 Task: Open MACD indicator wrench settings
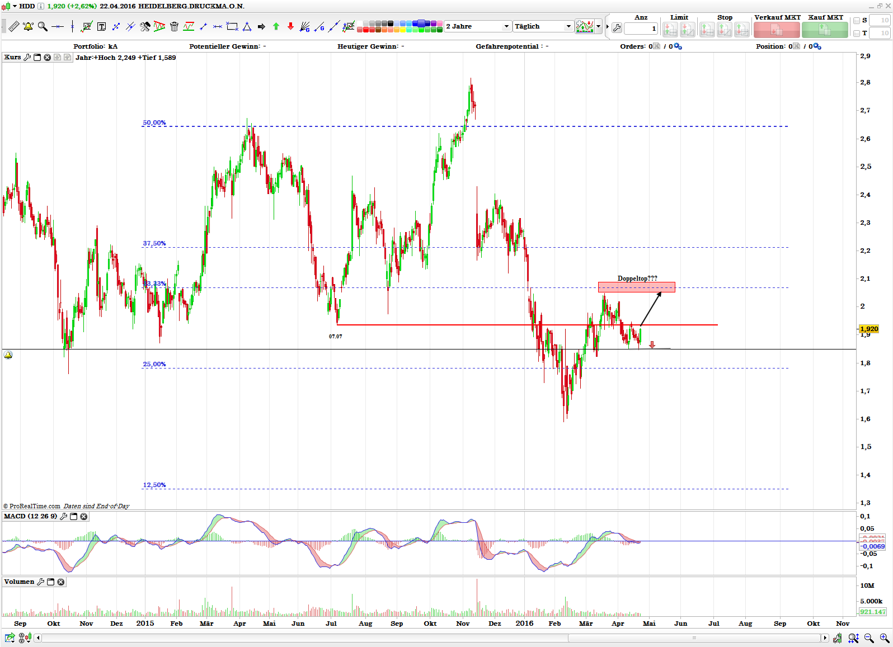64,516
